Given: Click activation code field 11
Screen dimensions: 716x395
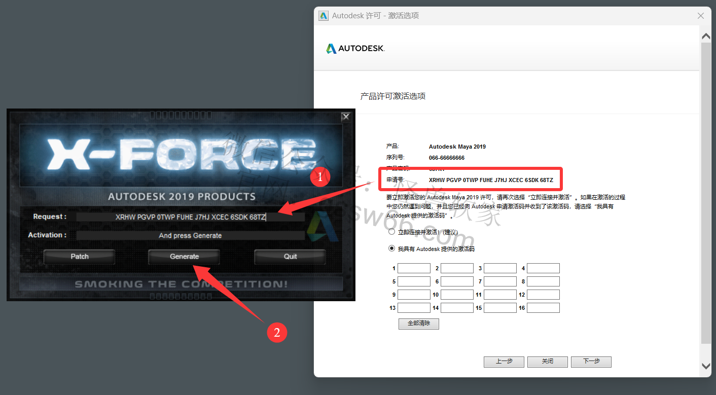Looking at the screenshot, I should pos(500,295).
